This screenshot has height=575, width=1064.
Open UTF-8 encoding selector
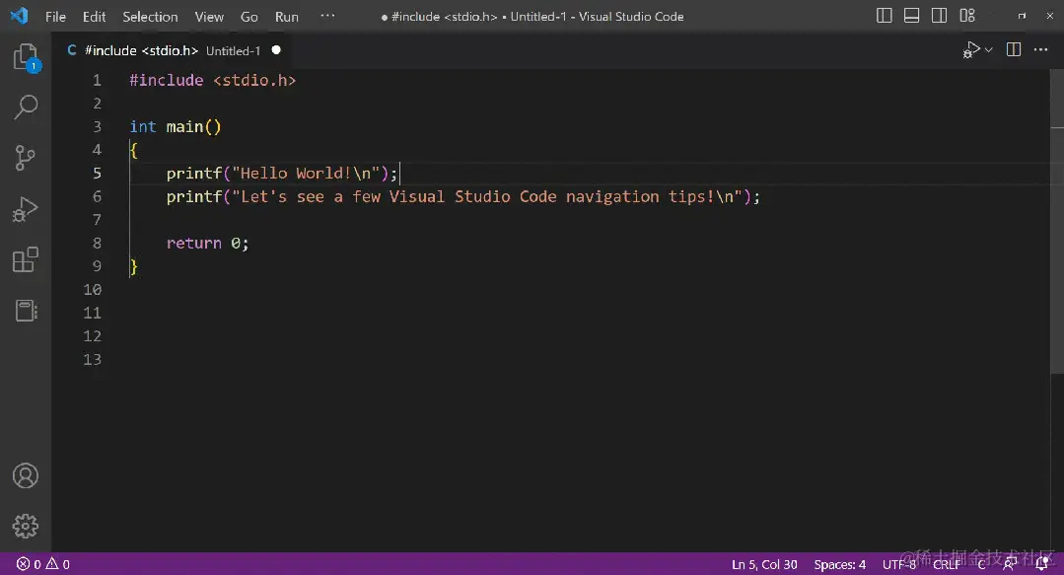click(x=899, y=565)
